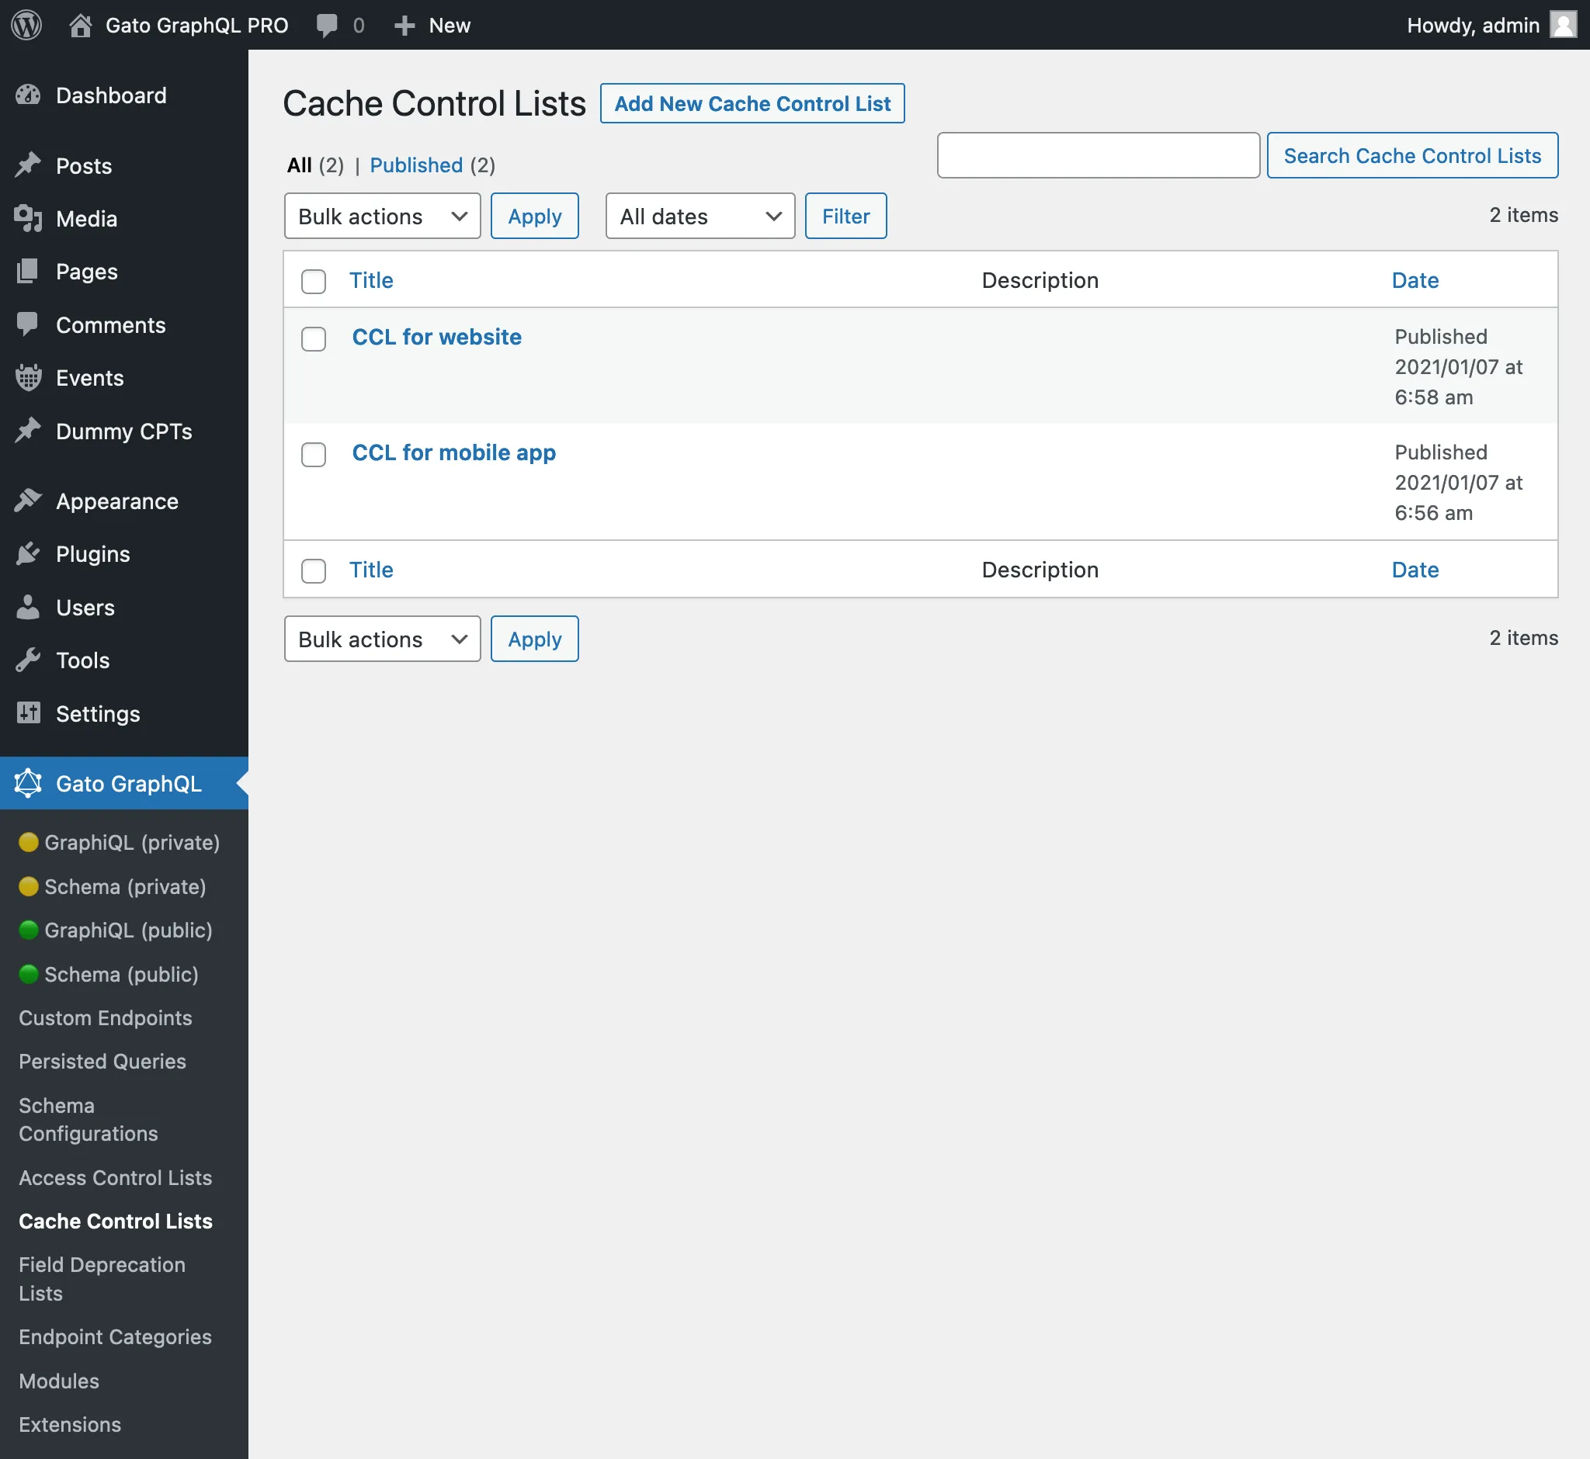Open the top Bulk actions dropdown
Screen dimensions: 1590x1459
pos(382,216)
